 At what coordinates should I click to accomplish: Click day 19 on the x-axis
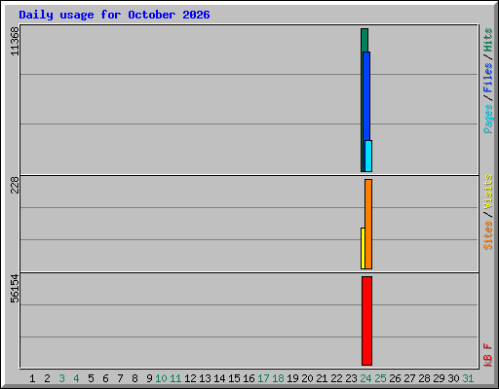(x=292, y=378)
